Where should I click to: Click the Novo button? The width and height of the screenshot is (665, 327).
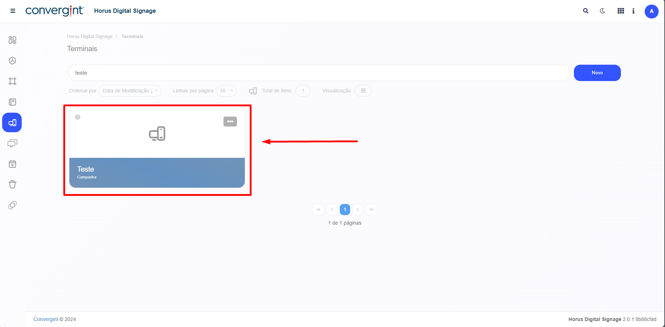597,73
